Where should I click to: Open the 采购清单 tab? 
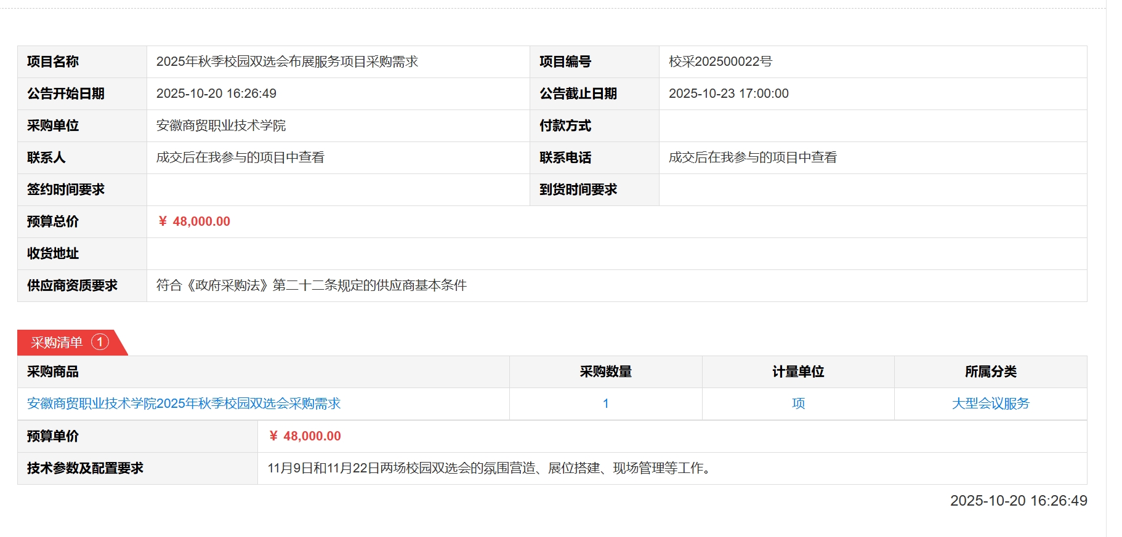57,343
